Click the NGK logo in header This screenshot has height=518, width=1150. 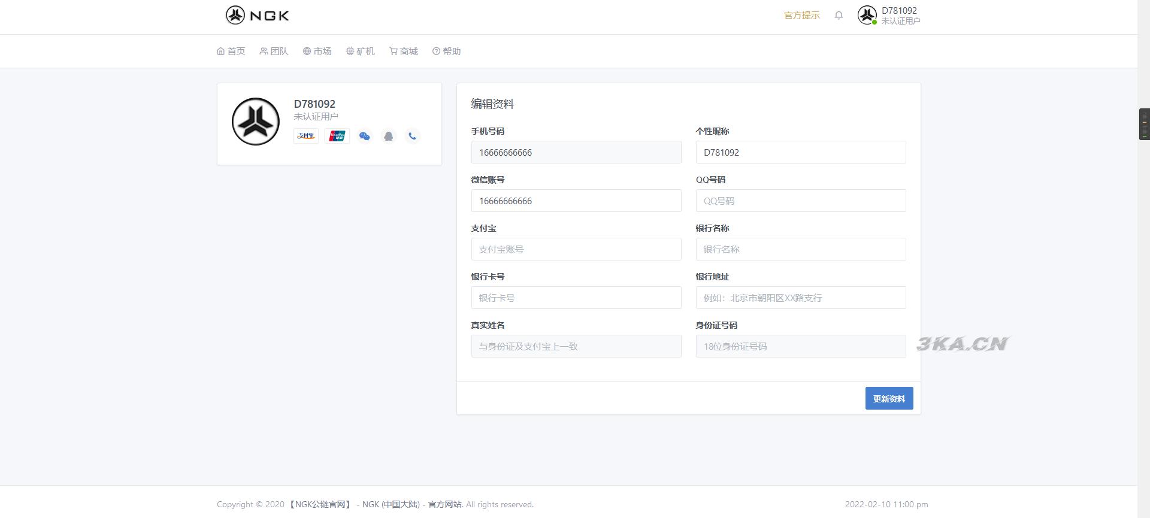(x=257, y=16)
